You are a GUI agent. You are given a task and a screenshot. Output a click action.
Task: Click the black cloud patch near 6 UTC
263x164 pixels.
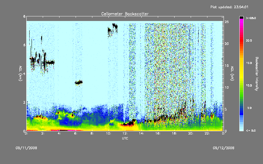pos(79,82)
